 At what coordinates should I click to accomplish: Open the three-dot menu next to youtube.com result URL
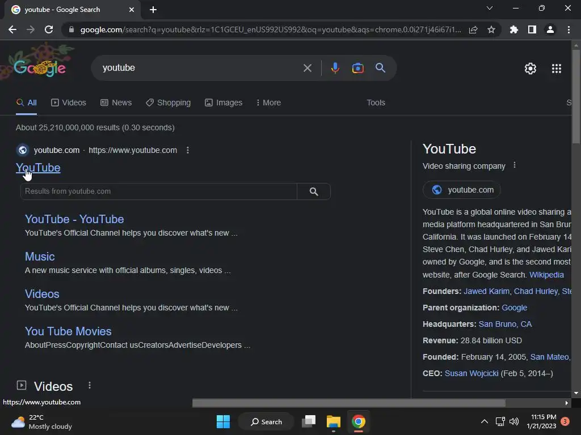tap(188, 150)
